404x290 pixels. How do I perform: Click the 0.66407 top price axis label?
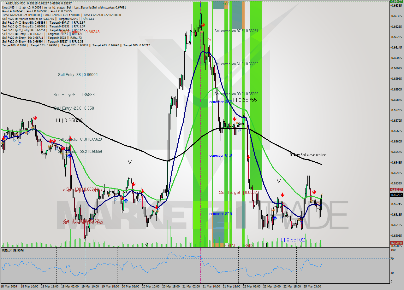(396, 1)
